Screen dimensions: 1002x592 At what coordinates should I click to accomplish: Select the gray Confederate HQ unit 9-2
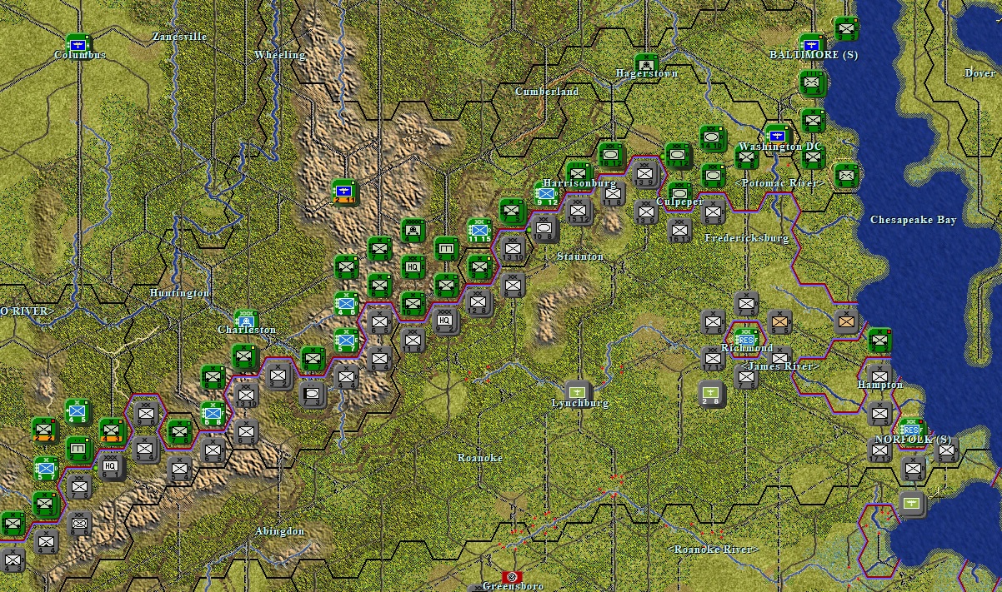[446, 320]
